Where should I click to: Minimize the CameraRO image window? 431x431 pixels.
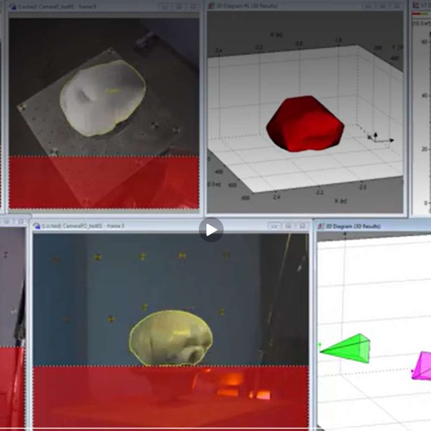tap(274, 226)
